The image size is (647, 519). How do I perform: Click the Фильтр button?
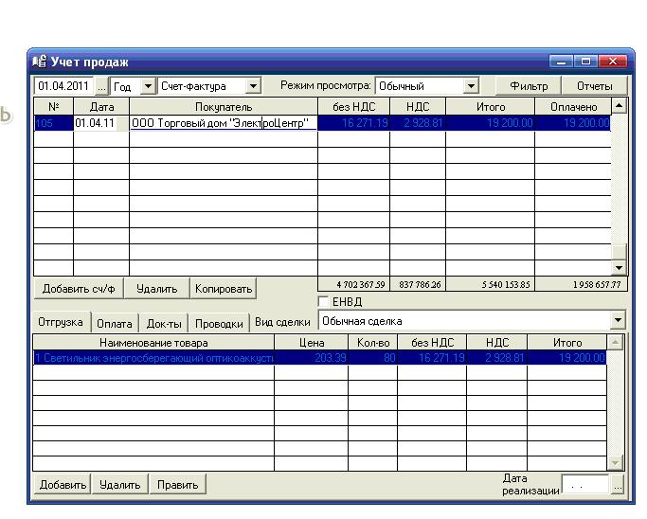tap(529, 86)
